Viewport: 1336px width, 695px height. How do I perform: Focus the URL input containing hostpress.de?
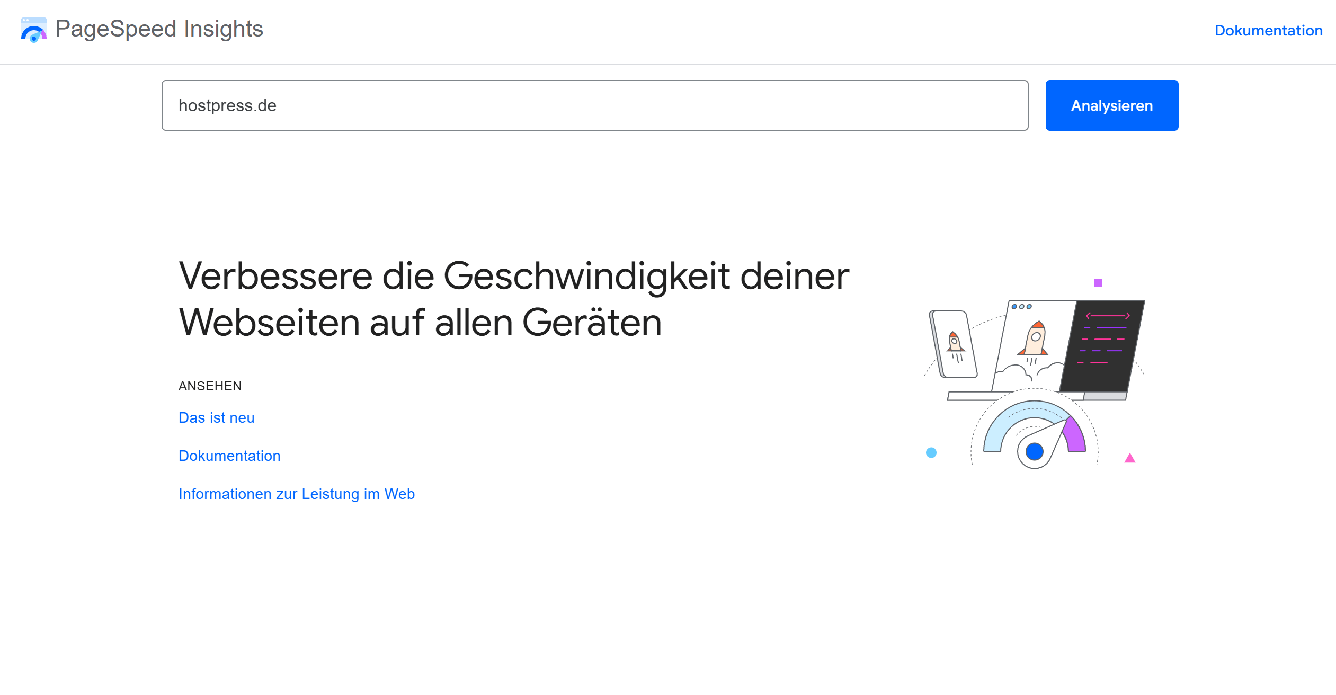[x=594, y=105]
